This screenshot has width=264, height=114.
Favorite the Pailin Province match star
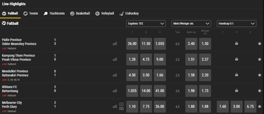259,44
